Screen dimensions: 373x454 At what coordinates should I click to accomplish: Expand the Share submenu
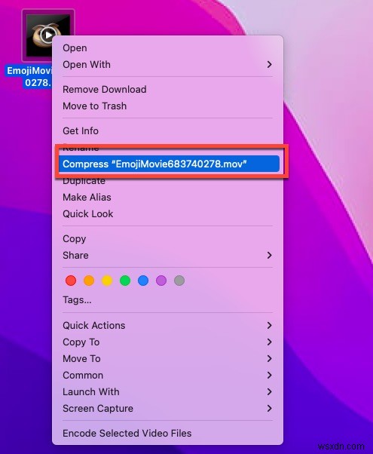tap(167, 255)
